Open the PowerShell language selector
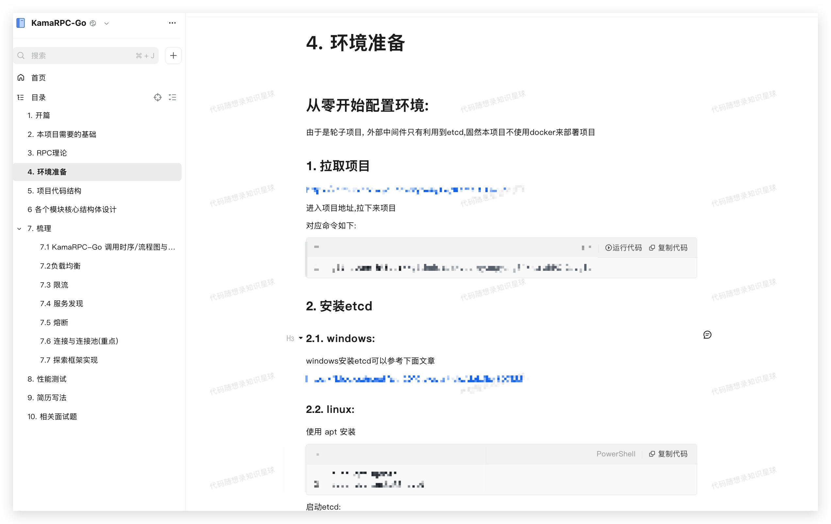 pyautogui.click(x=616, y=453)
